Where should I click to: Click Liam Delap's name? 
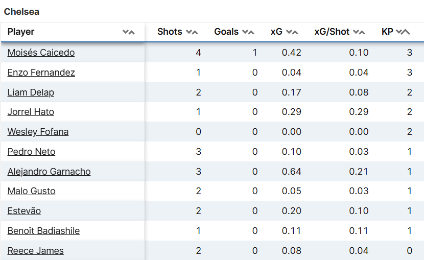[31, 92]
